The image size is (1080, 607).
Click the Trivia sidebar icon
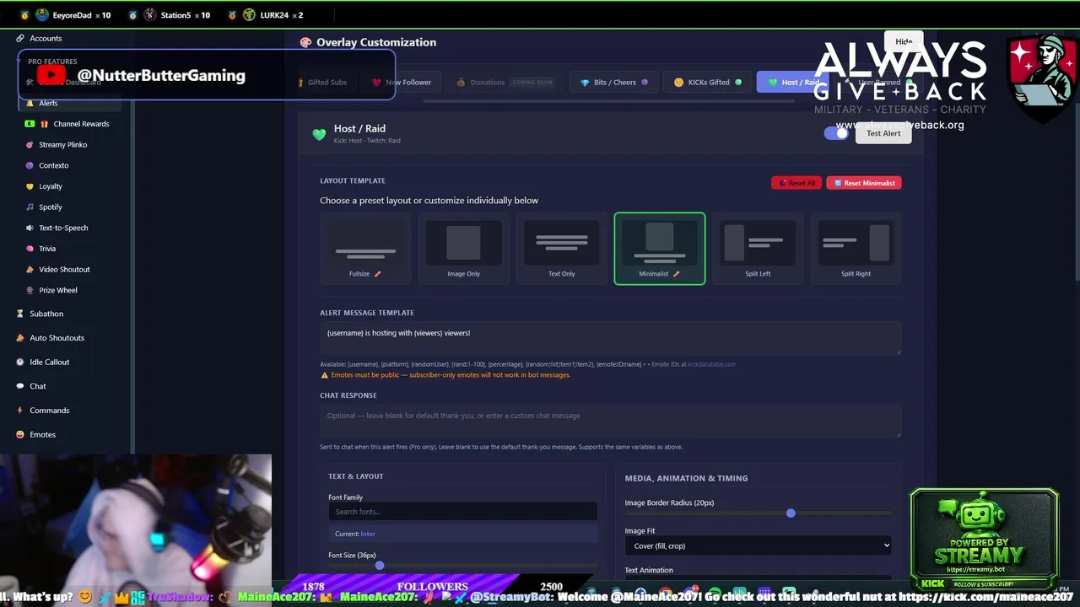[x=30, y=249]
